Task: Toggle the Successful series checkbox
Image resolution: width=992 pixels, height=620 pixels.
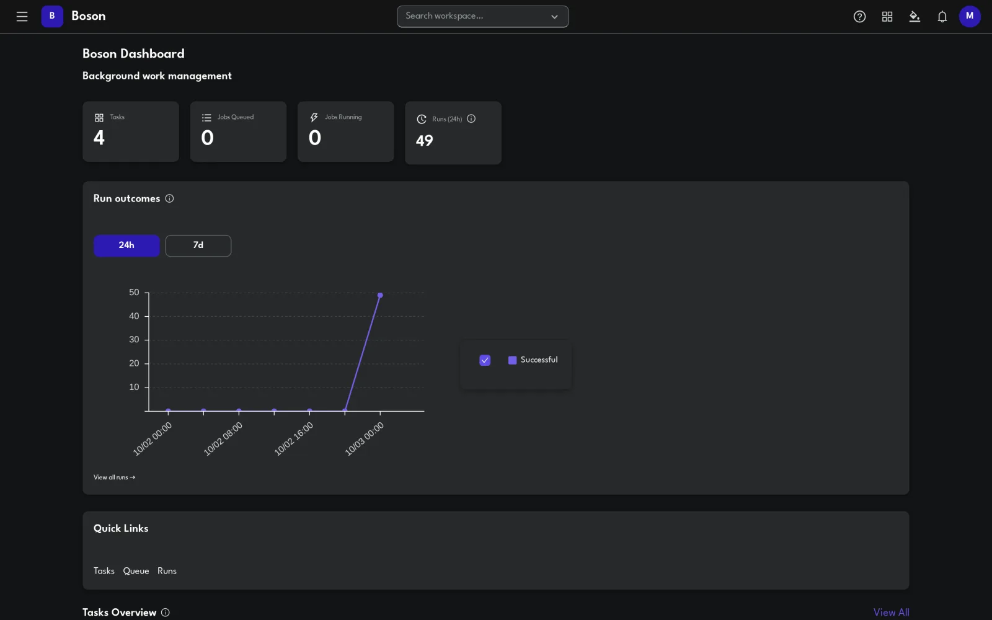Action: pyautogui.click(x=485, y=360)
